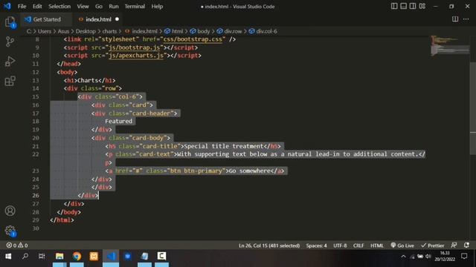Start the Go Live server
Screen dimensions: 476x267
tap(402, 245)
